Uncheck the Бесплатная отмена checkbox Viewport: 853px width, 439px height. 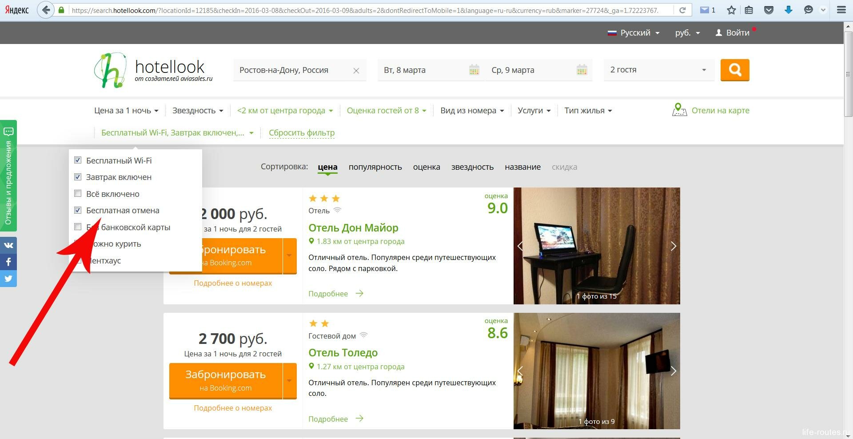78,210
